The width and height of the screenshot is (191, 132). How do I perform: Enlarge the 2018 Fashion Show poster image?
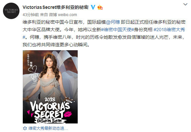(x=50, y=87)
